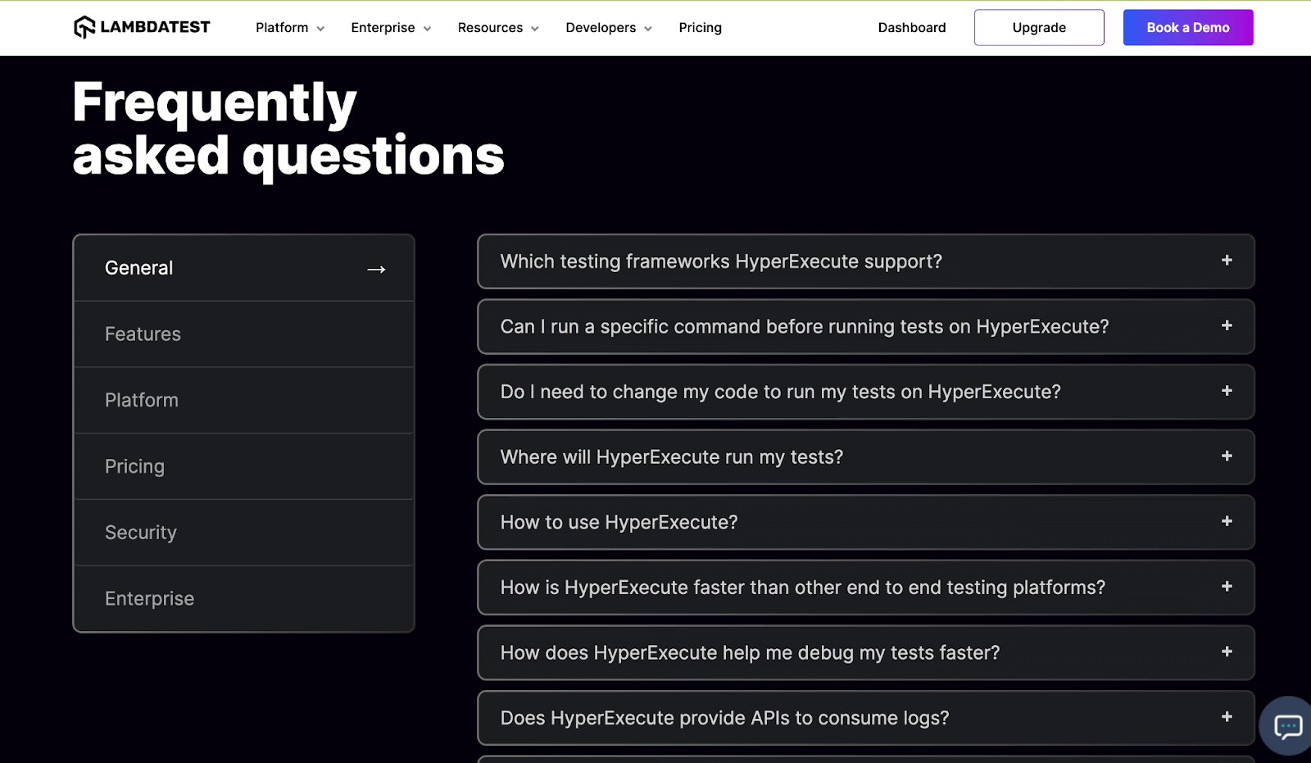Viewport: 1311px width, 763px height.
Task: Select the Features FAQ category
Action: (143, 334)
